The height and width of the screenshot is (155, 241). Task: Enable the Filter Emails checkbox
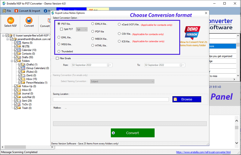[x=57, y=58]
